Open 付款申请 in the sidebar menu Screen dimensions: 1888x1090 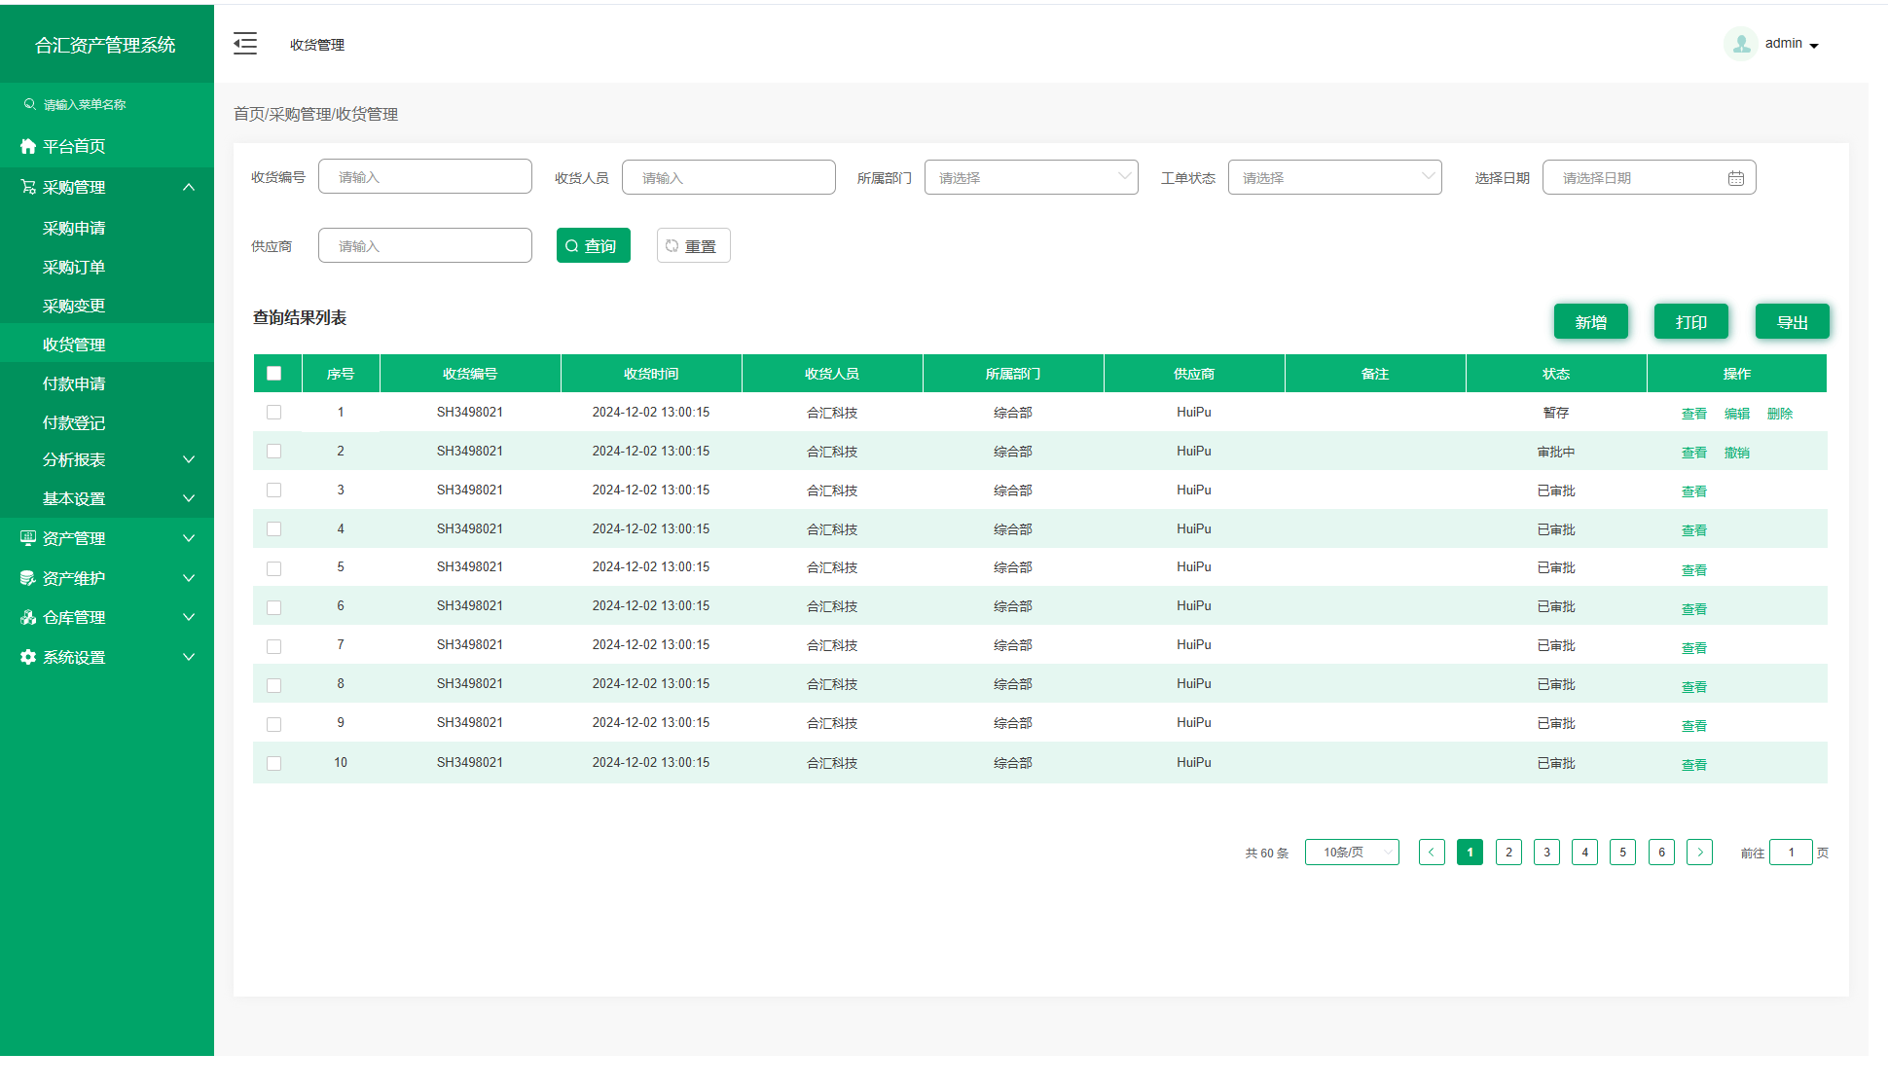[x=74, y=383]
